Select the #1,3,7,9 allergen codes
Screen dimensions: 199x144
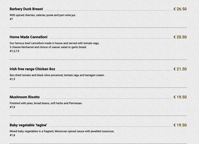pyautogui.click(x=14, y=51)
